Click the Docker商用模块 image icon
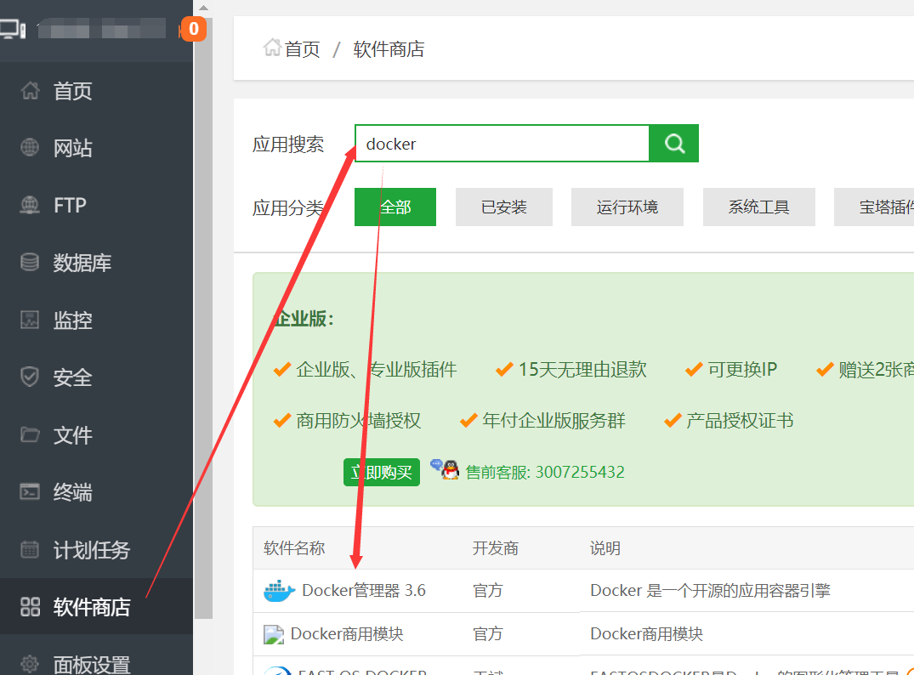 274,634
